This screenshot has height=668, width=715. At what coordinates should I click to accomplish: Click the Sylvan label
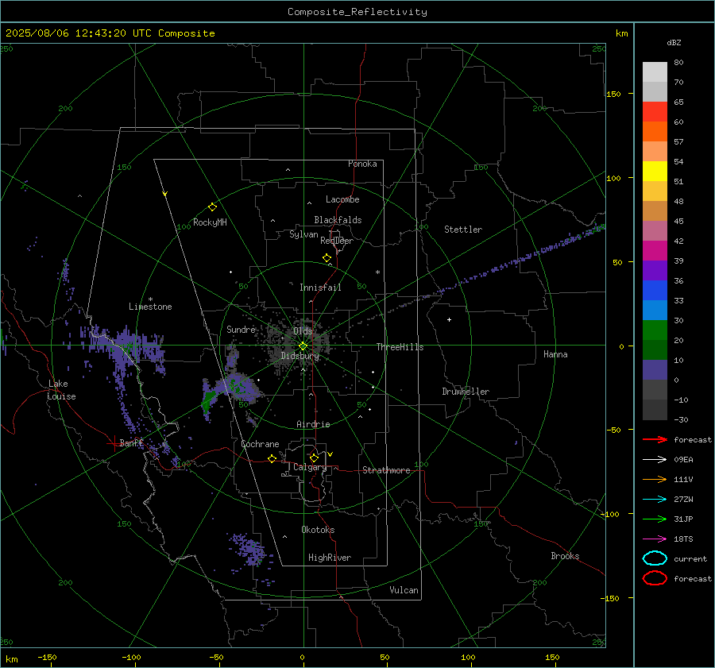303,234
